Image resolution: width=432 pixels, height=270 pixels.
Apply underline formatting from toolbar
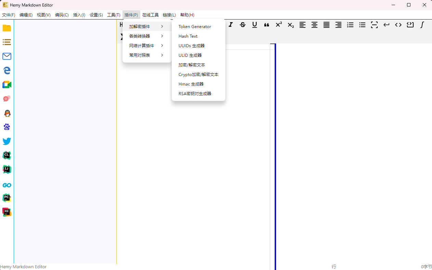[x=254, y=25]
